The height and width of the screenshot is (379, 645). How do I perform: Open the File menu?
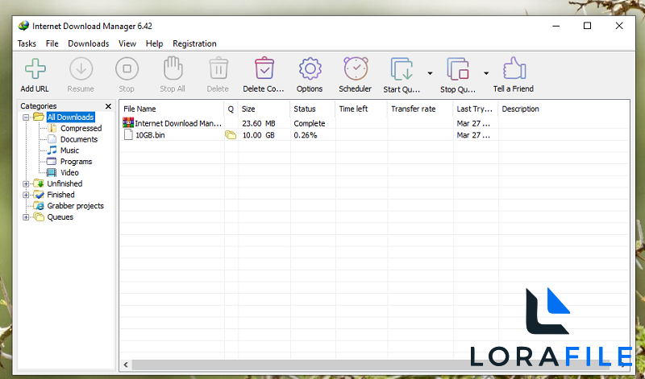(52, 43)
